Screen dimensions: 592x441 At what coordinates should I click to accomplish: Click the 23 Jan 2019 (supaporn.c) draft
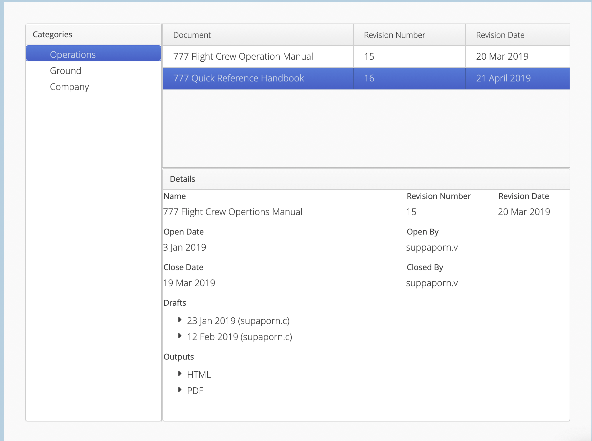(x=238, y=321)
